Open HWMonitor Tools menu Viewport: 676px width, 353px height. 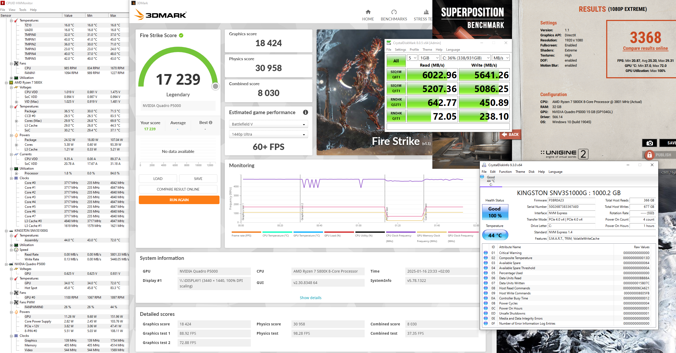[x=23, y=10]
